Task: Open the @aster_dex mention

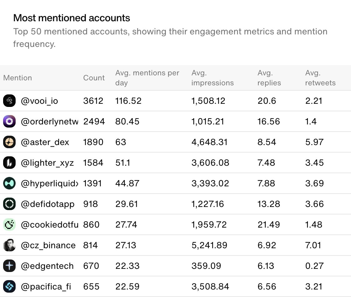Action: 45,142
